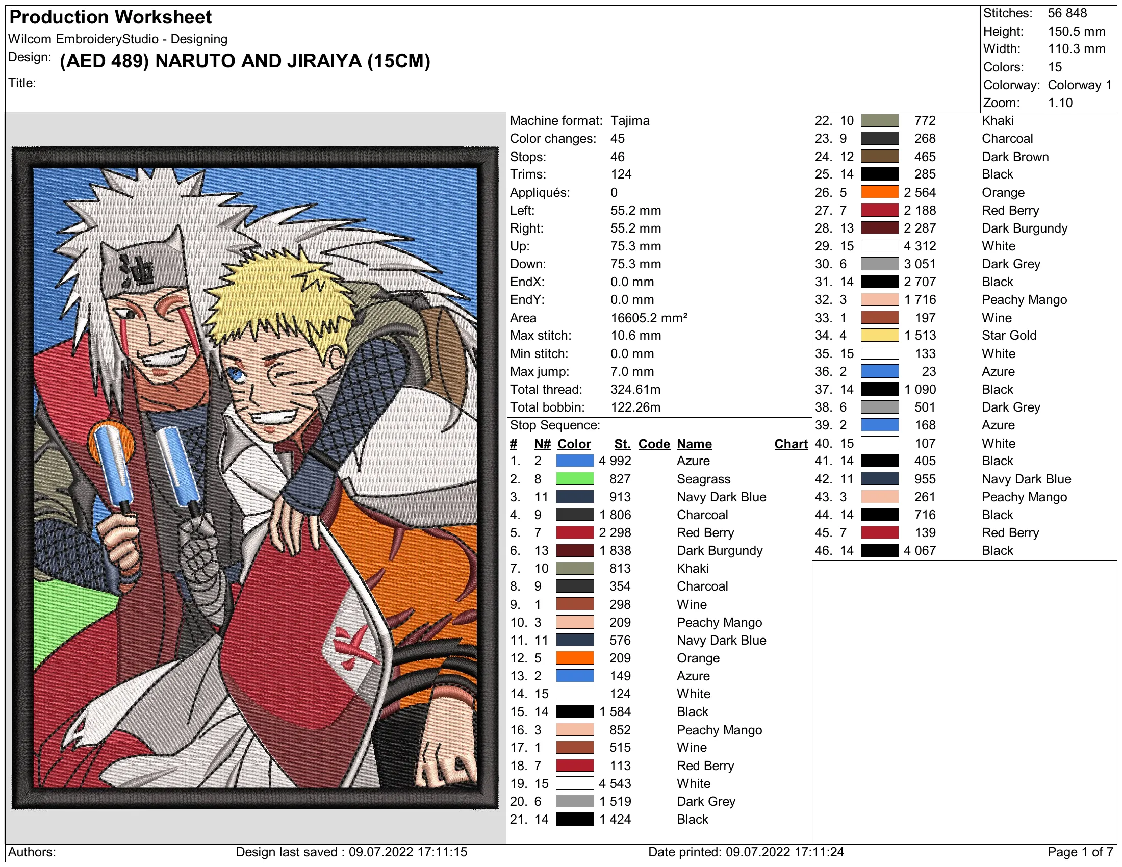Click the Date printed timestamp
The width and height of the screenshot is (1122, 867).
746,852
